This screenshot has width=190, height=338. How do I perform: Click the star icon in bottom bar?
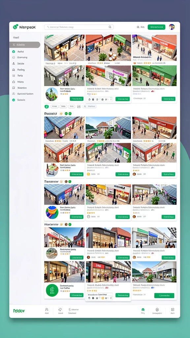47,310
